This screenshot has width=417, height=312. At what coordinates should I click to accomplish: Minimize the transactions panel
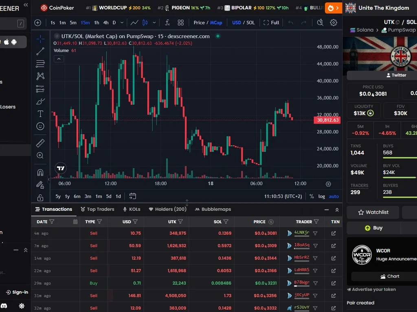[x=327, y=210]
